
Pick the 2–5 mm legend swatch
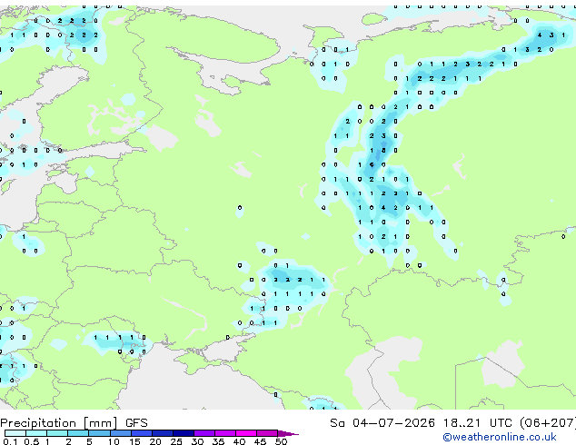[x=78, y=433]
